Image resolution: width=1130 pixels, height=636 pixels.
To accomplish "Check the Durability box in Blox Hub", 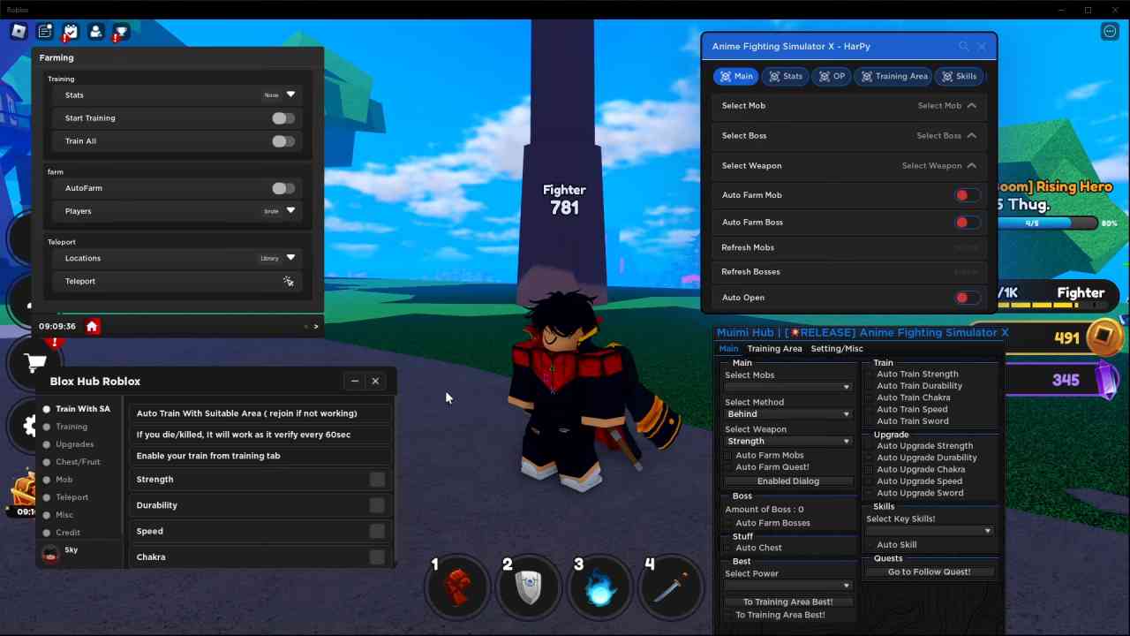I will click(377, 505).
